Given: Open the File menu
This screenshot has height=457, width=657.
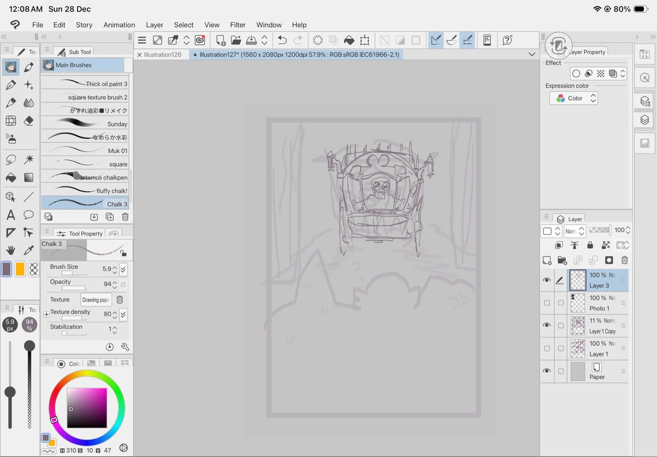Looking at the screenshot, I should (37, 25).
